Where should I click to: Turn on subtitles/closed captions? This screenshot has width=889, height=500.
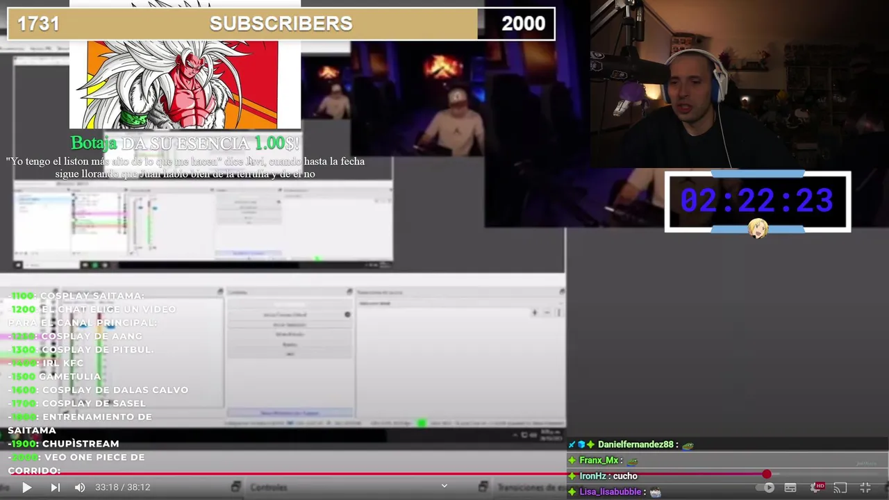[x=790, y=487]
